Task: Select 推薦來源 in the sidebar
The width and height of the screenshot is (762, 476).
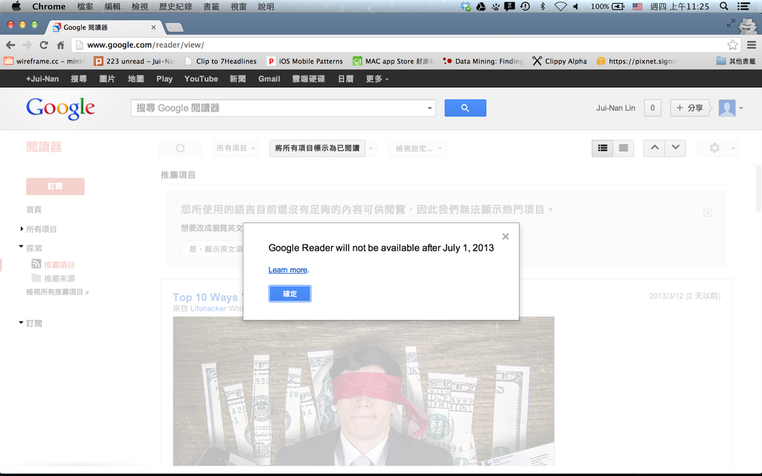Action: (59, 278)
